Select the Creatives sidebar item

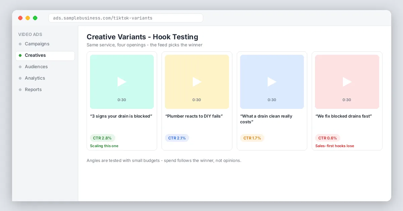pos(45,55)
